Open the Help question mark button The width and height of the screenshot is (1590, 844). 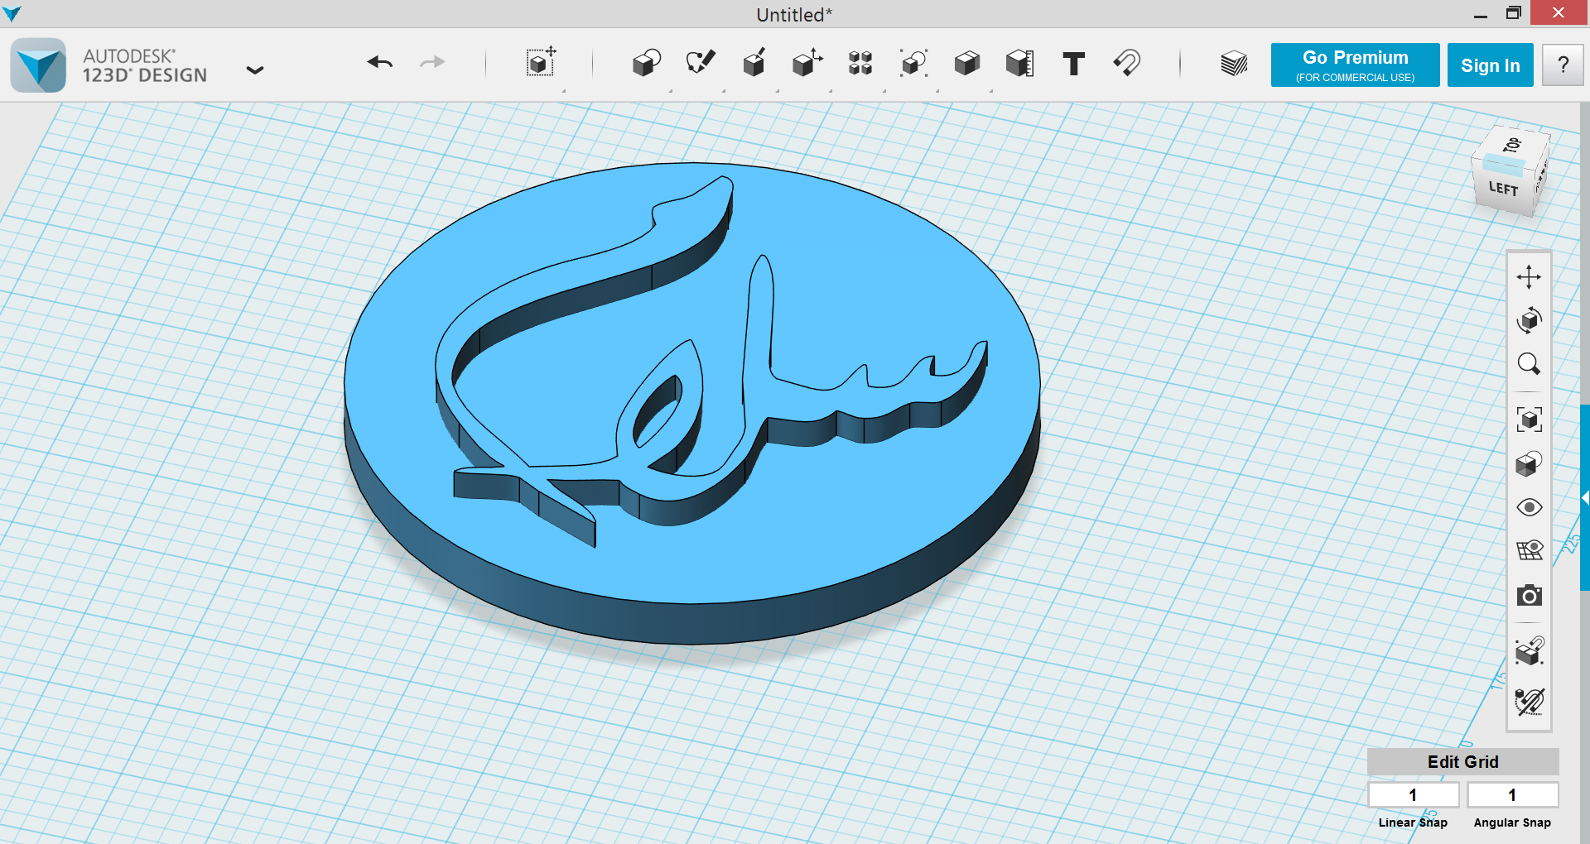[x=1563, y=65]
